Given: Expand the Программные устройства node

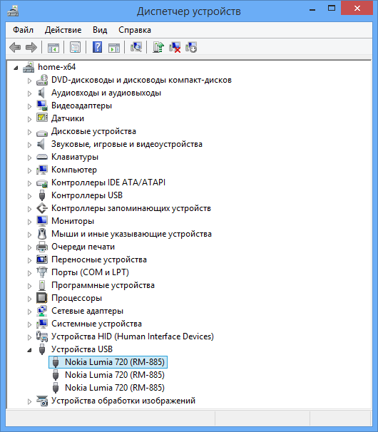Looking at the screenshot, I should click(29, 286).
